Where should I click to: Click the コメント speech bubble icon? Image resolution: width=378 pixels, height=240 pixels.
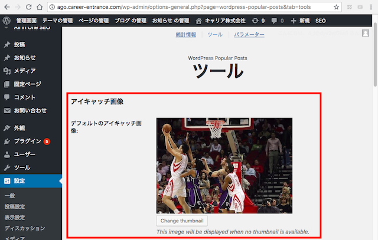click(7, 97)
